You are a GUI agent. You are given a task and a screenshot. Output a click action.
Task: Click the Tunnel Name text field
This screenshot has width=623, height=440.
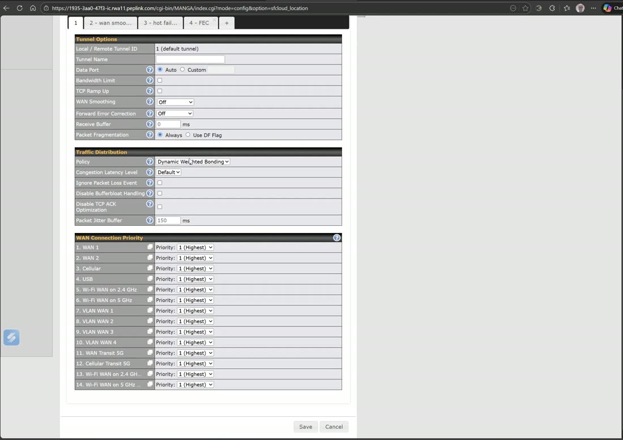click(190, 59)
